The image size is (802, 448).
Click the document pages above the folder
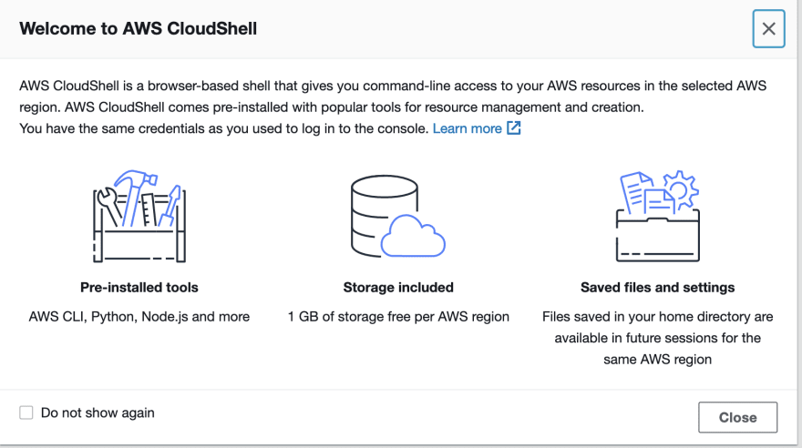(647, 193)
